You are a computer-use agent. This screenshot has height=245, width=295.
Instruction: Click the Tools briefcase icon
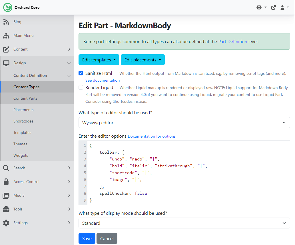(x=6, y=209)
